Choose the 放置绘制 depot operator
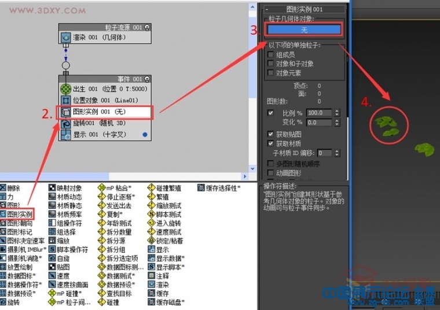The height and width of the screenshot is (310, 440). [x=16, y=267]
